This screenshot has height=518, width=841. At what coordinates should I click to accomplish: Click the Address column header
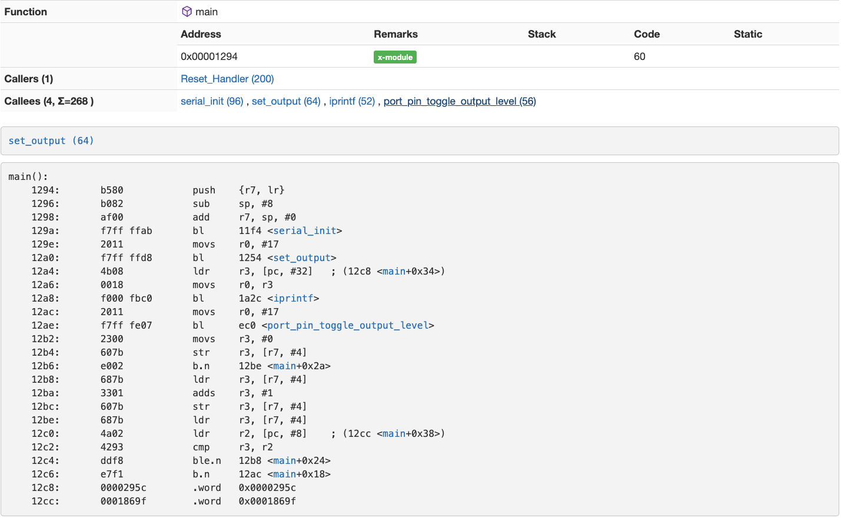pos(201,34)
